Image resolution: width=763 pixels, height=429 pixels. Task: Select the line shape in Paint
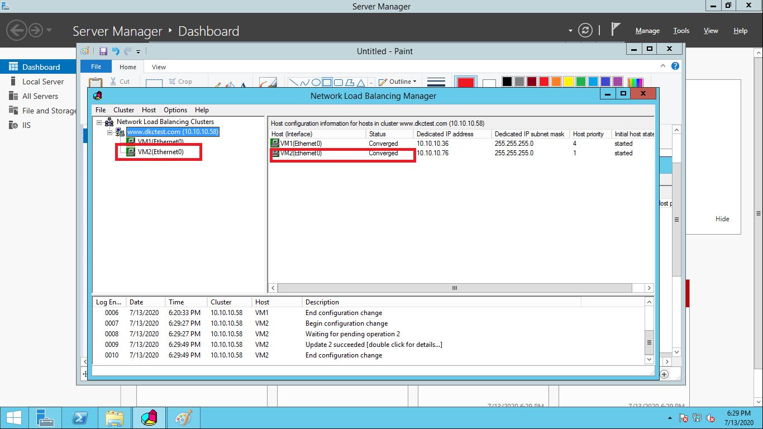(294, 82)
